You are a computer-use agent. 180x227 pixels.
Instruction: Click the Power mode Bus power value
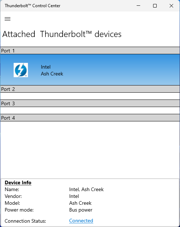click(x=81, y=210)
